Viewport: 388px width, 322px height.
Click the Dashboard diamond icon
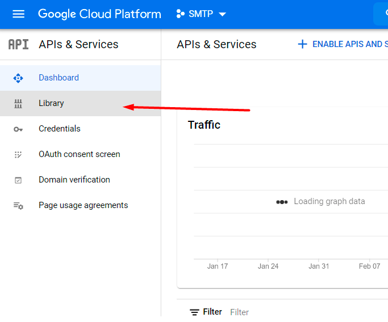click(x=18, y=78)
